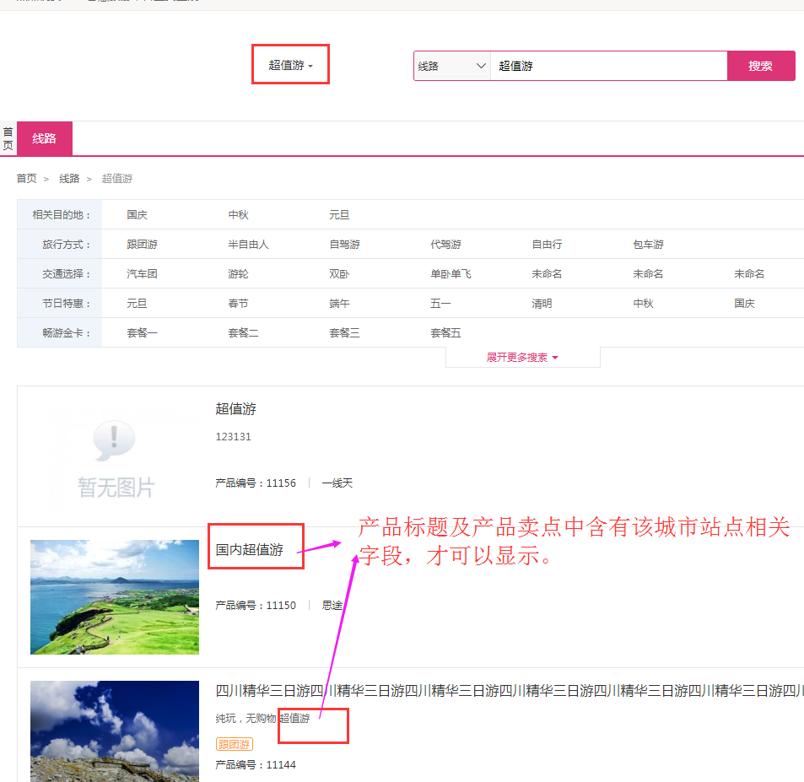804x782 pixels.
Task: Click 线路 in the breadcrumb
Action: tap(69, 179)
